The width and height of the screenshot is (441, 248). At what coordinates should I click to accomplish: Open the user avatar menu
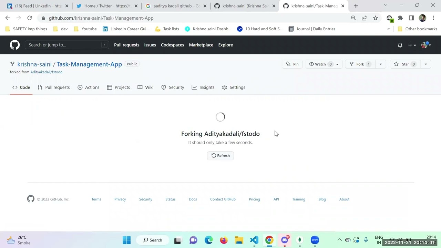(426, 45)
